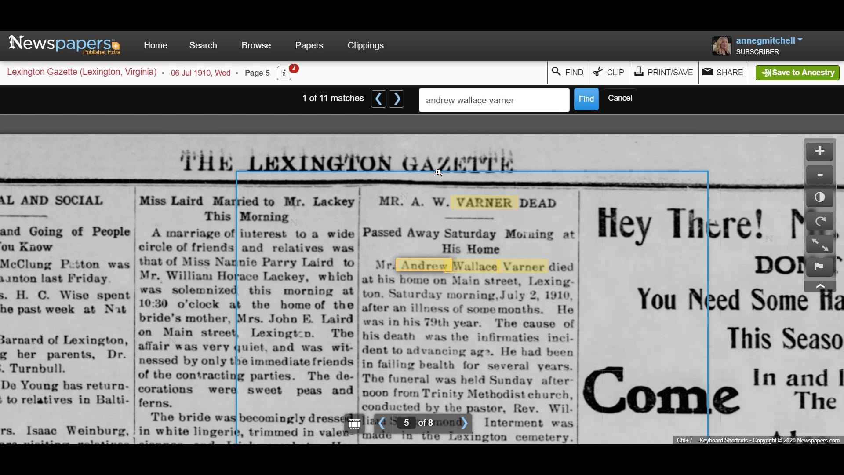The image size is (844, 475).
Task: Share this newspaper page
Action: tap(723, 72)
